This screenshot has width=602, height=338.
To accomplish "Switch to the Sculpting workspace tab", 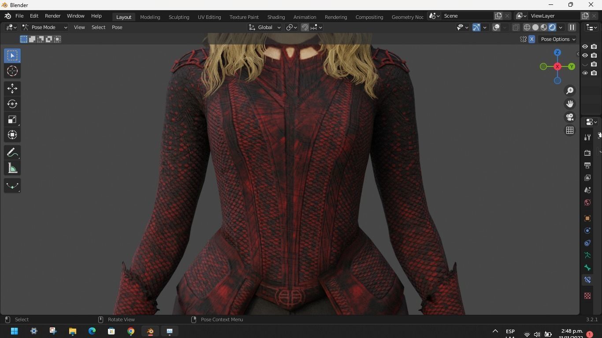I will point(179,17).
